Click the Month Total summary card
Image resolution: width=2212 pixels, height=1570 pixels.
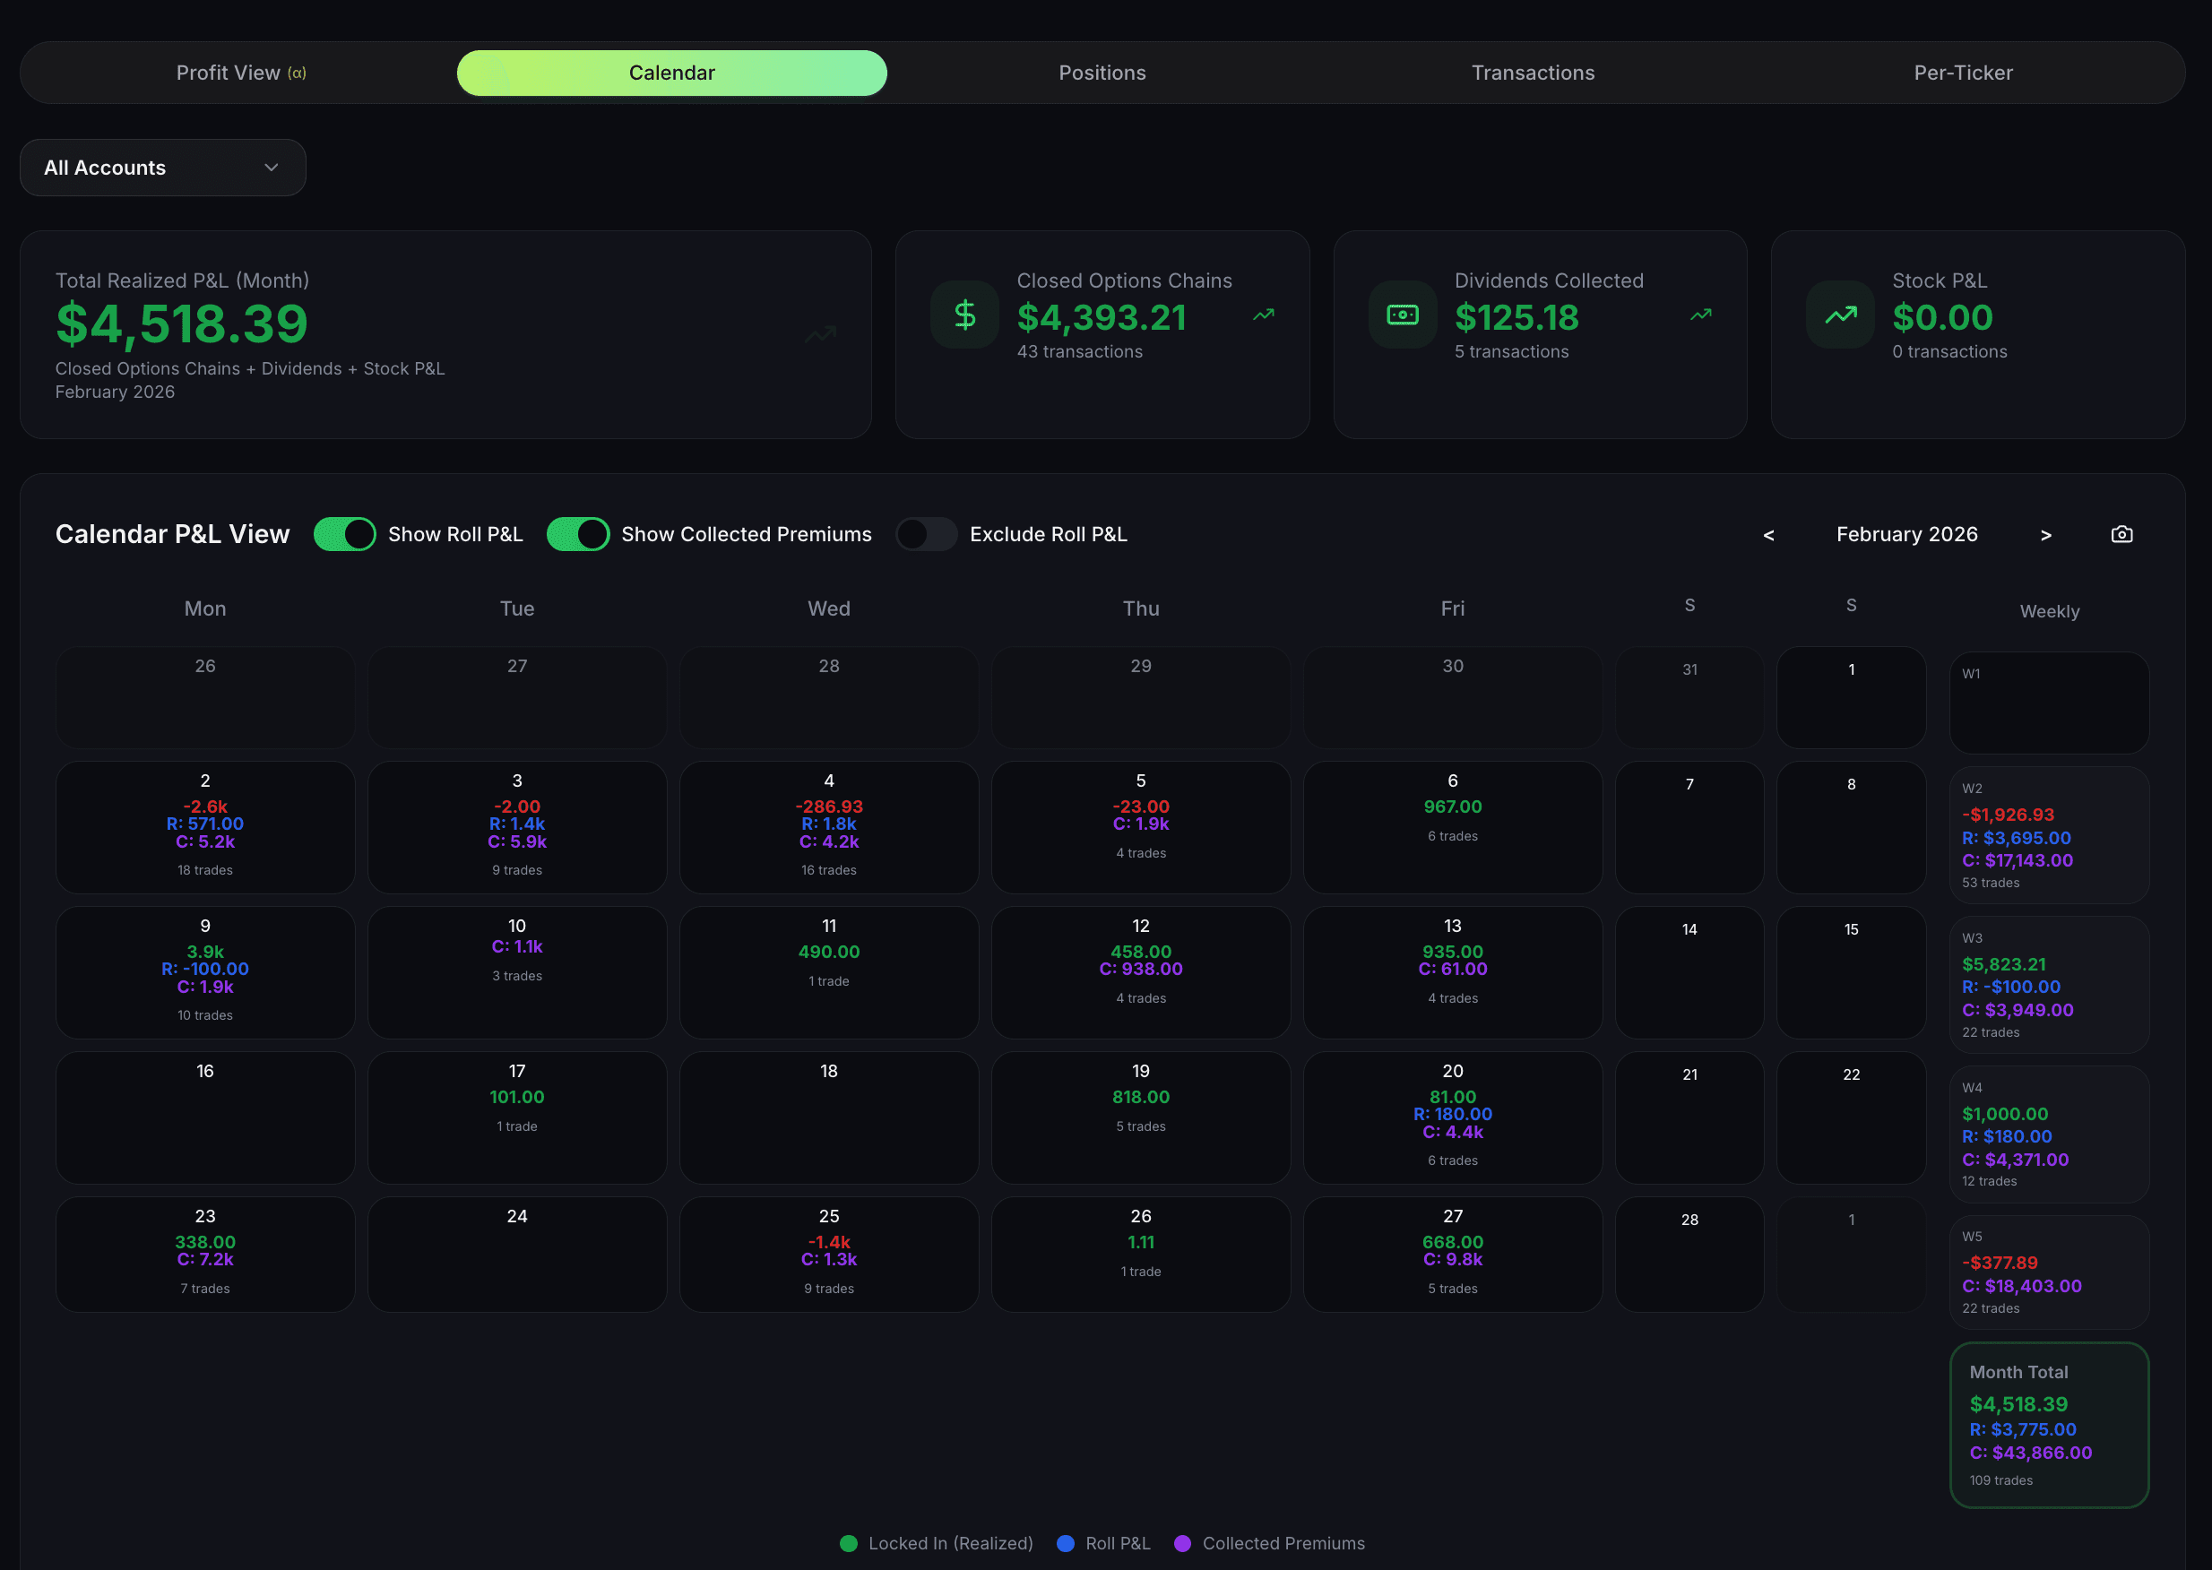[x=2049, y=1424]
